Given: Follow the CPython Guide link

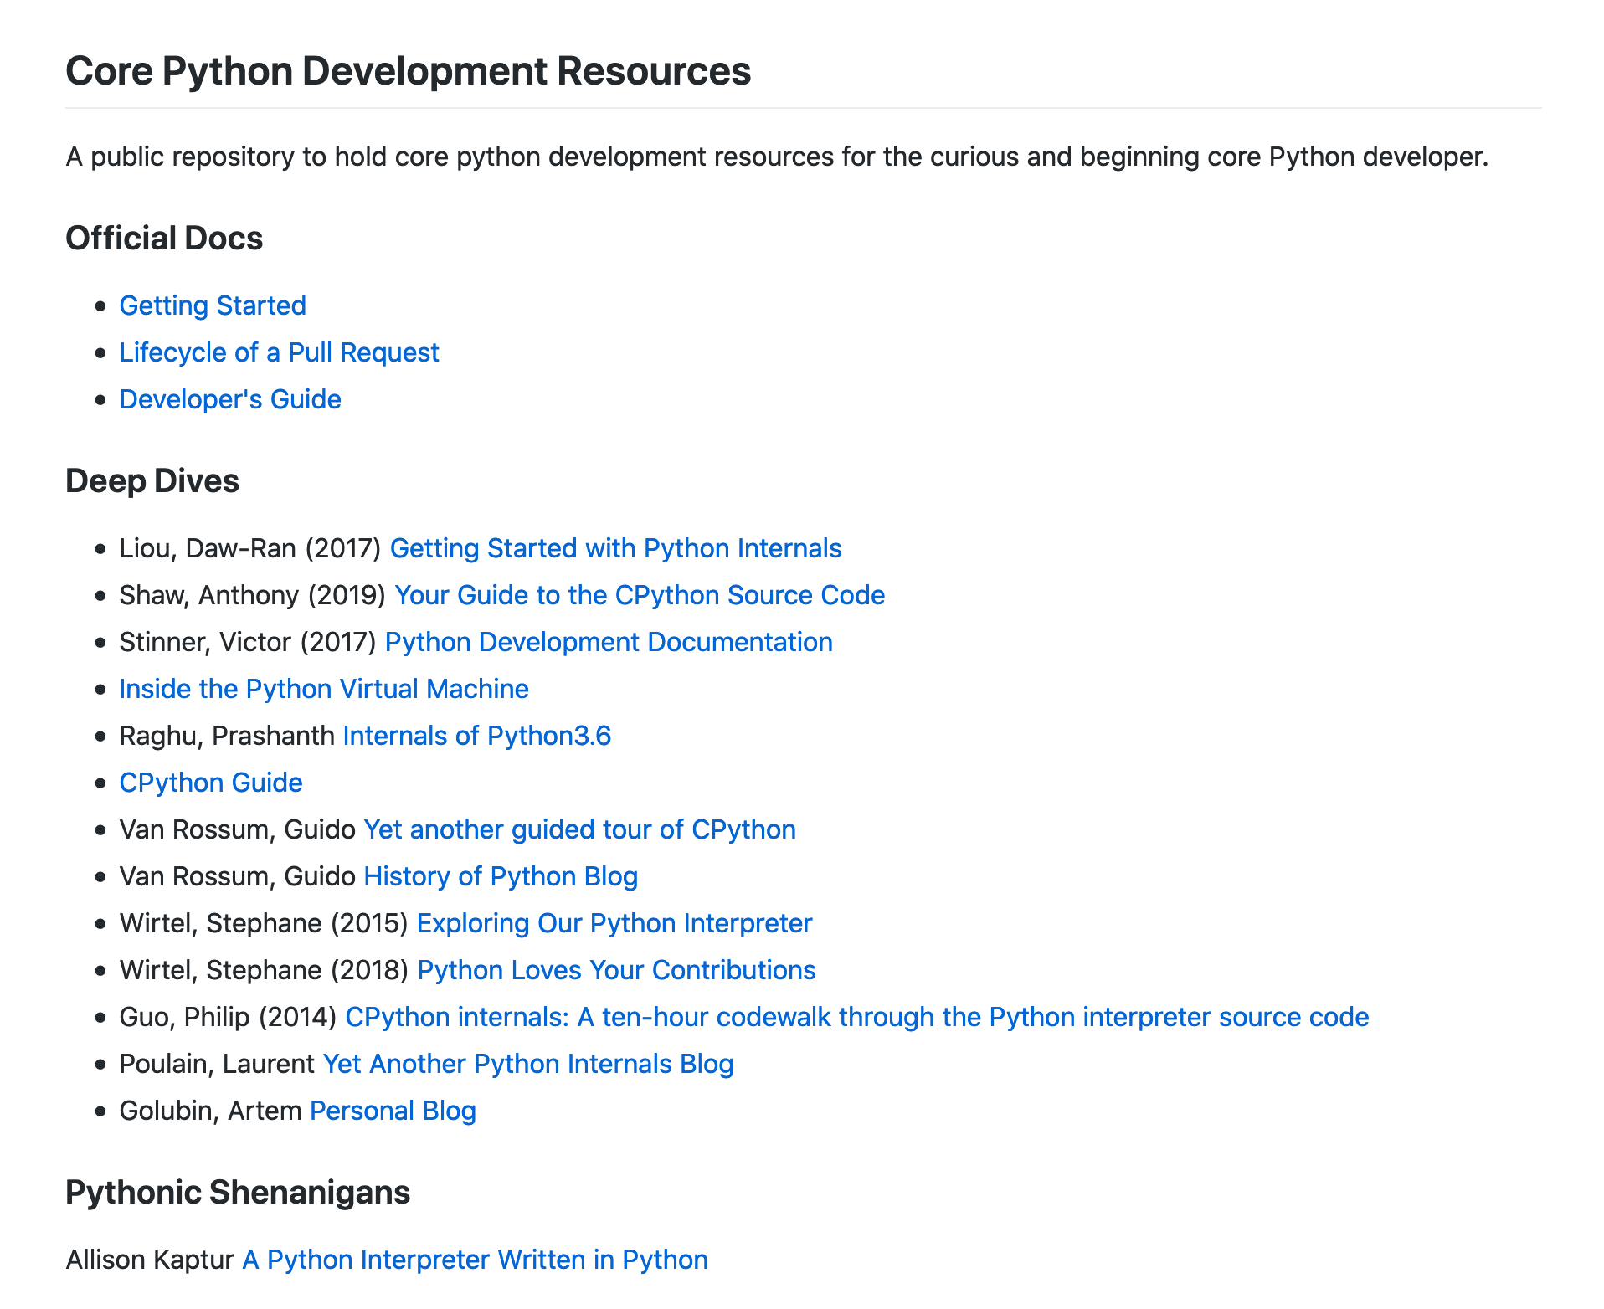Looking at the screenshot, I should 211,783.
